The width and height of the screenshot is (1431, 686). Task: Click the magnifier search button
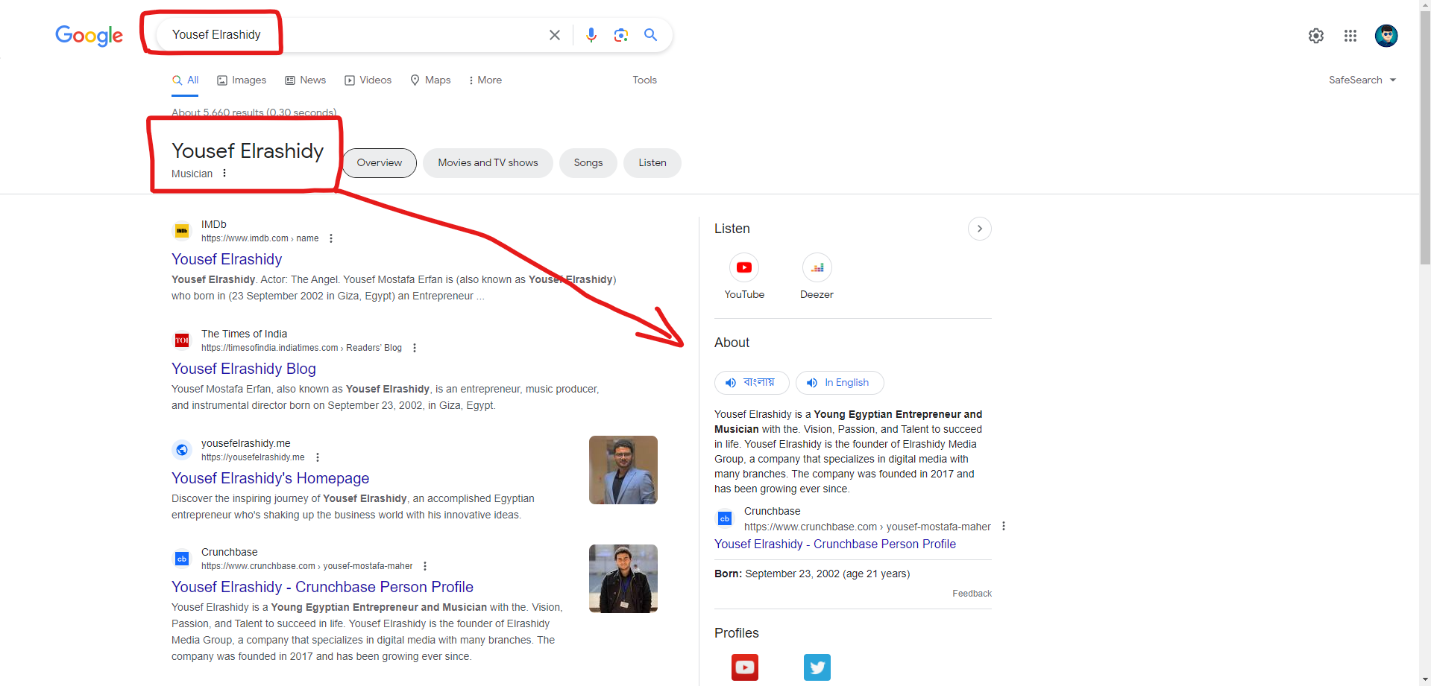(x=650, y=35)
